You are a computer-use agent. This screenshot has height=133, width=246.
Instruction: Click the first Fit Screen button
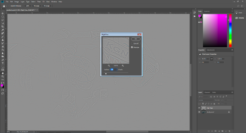(36, 6)
